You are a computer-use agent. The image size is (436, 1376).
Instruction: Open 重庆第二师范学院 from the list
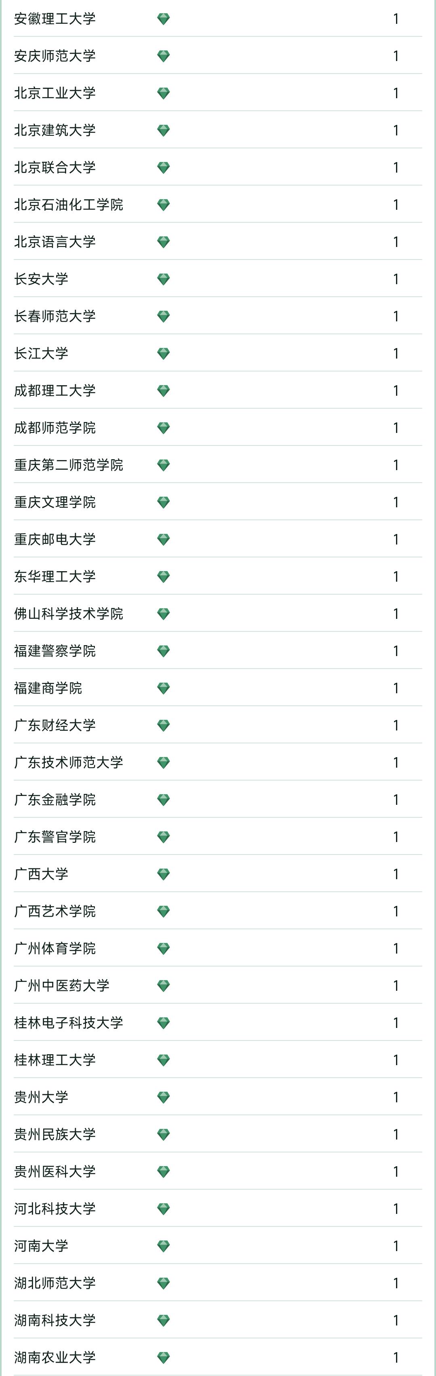(68, 465)
